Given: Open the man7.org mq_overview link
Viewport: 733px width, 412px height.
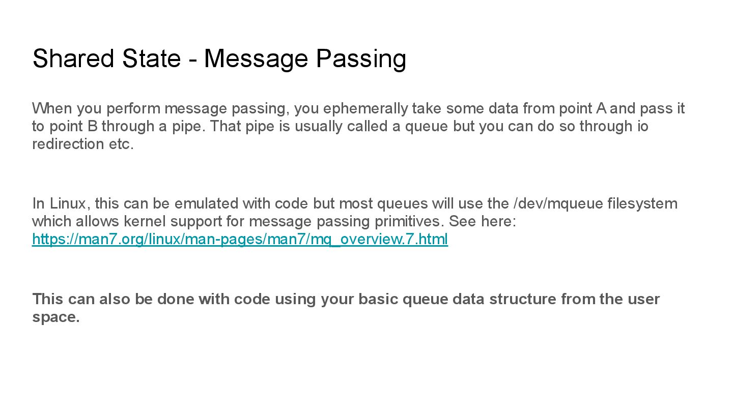Looking at the screenshot, I should point(240,239).
